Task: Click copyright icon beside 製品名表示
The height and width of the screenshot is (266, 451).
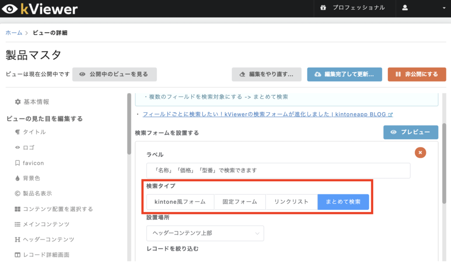Action: [18, 193]
